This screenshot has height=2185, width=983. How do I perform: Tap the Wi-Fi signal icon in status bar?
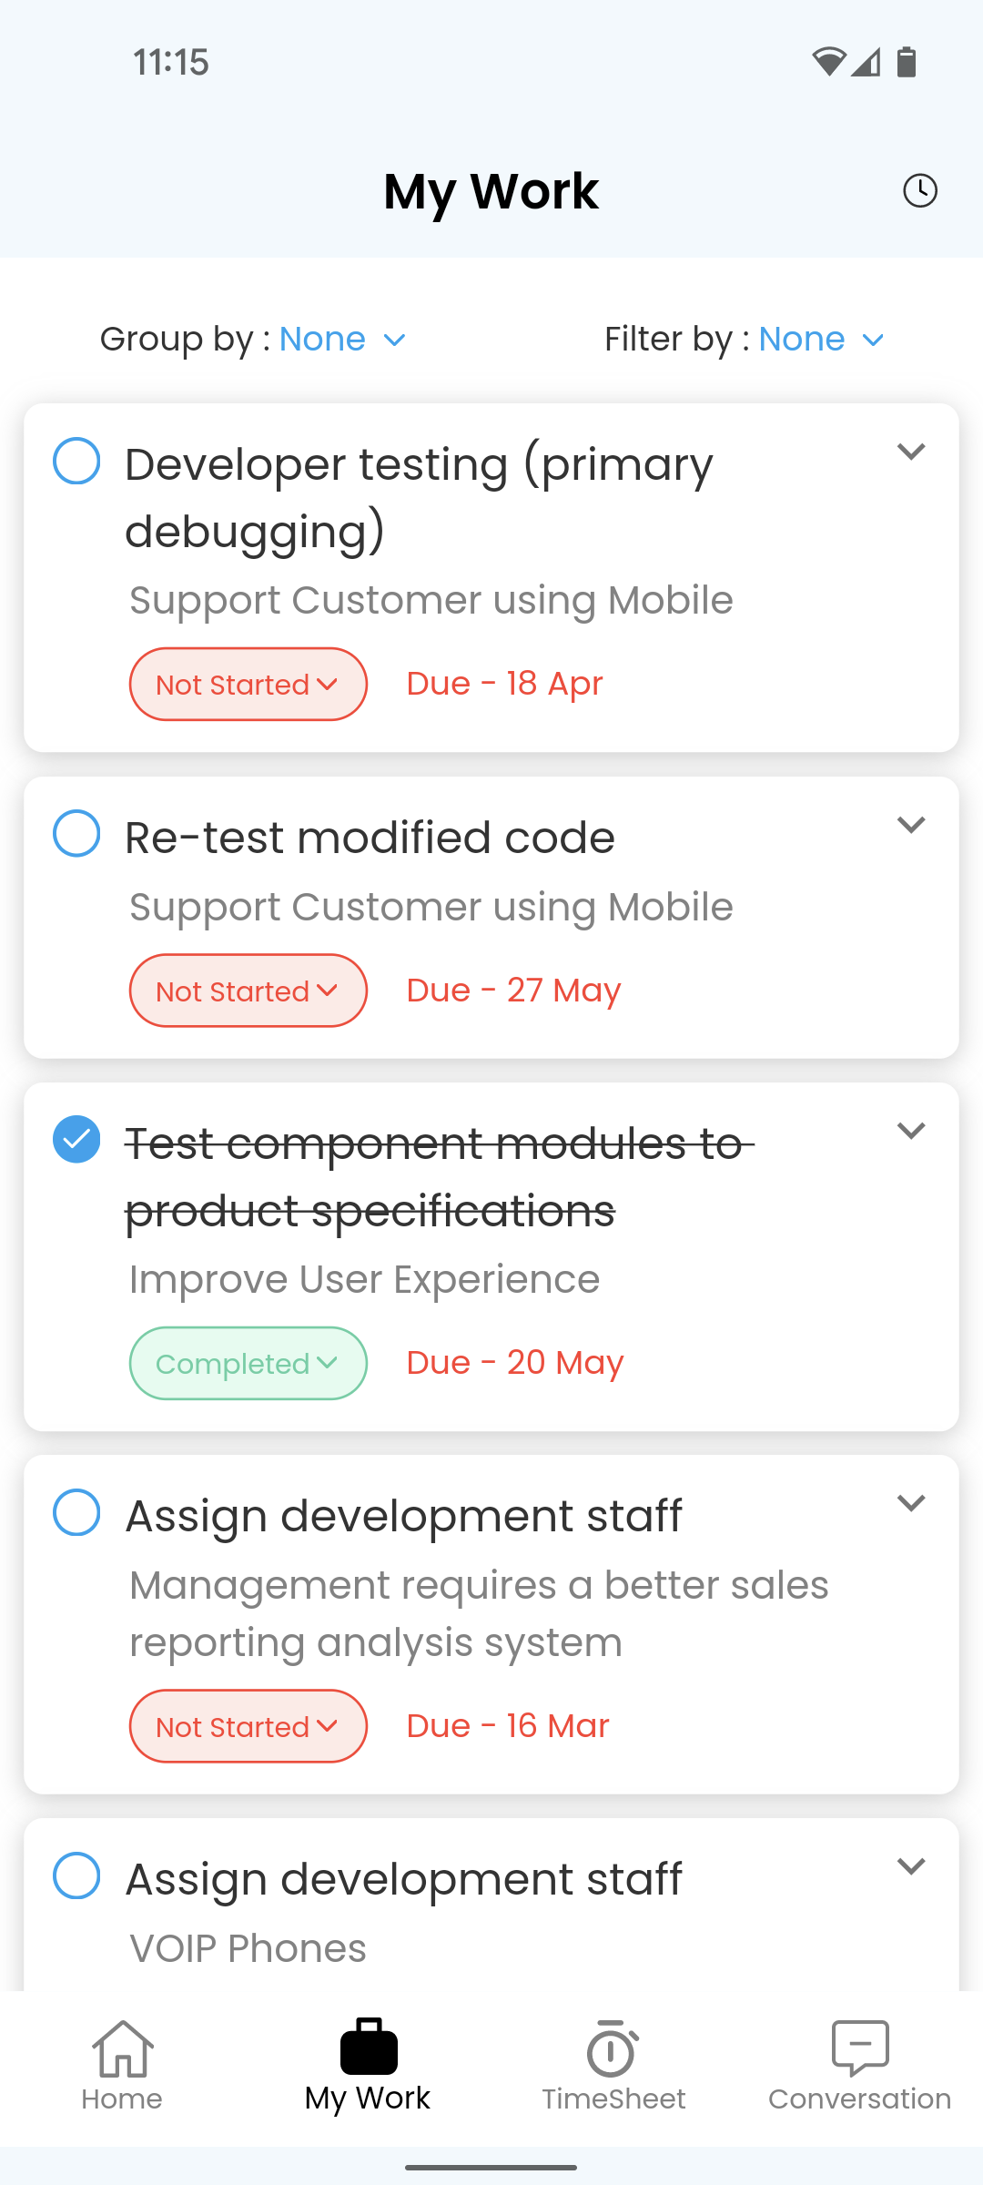click(828, 62)
